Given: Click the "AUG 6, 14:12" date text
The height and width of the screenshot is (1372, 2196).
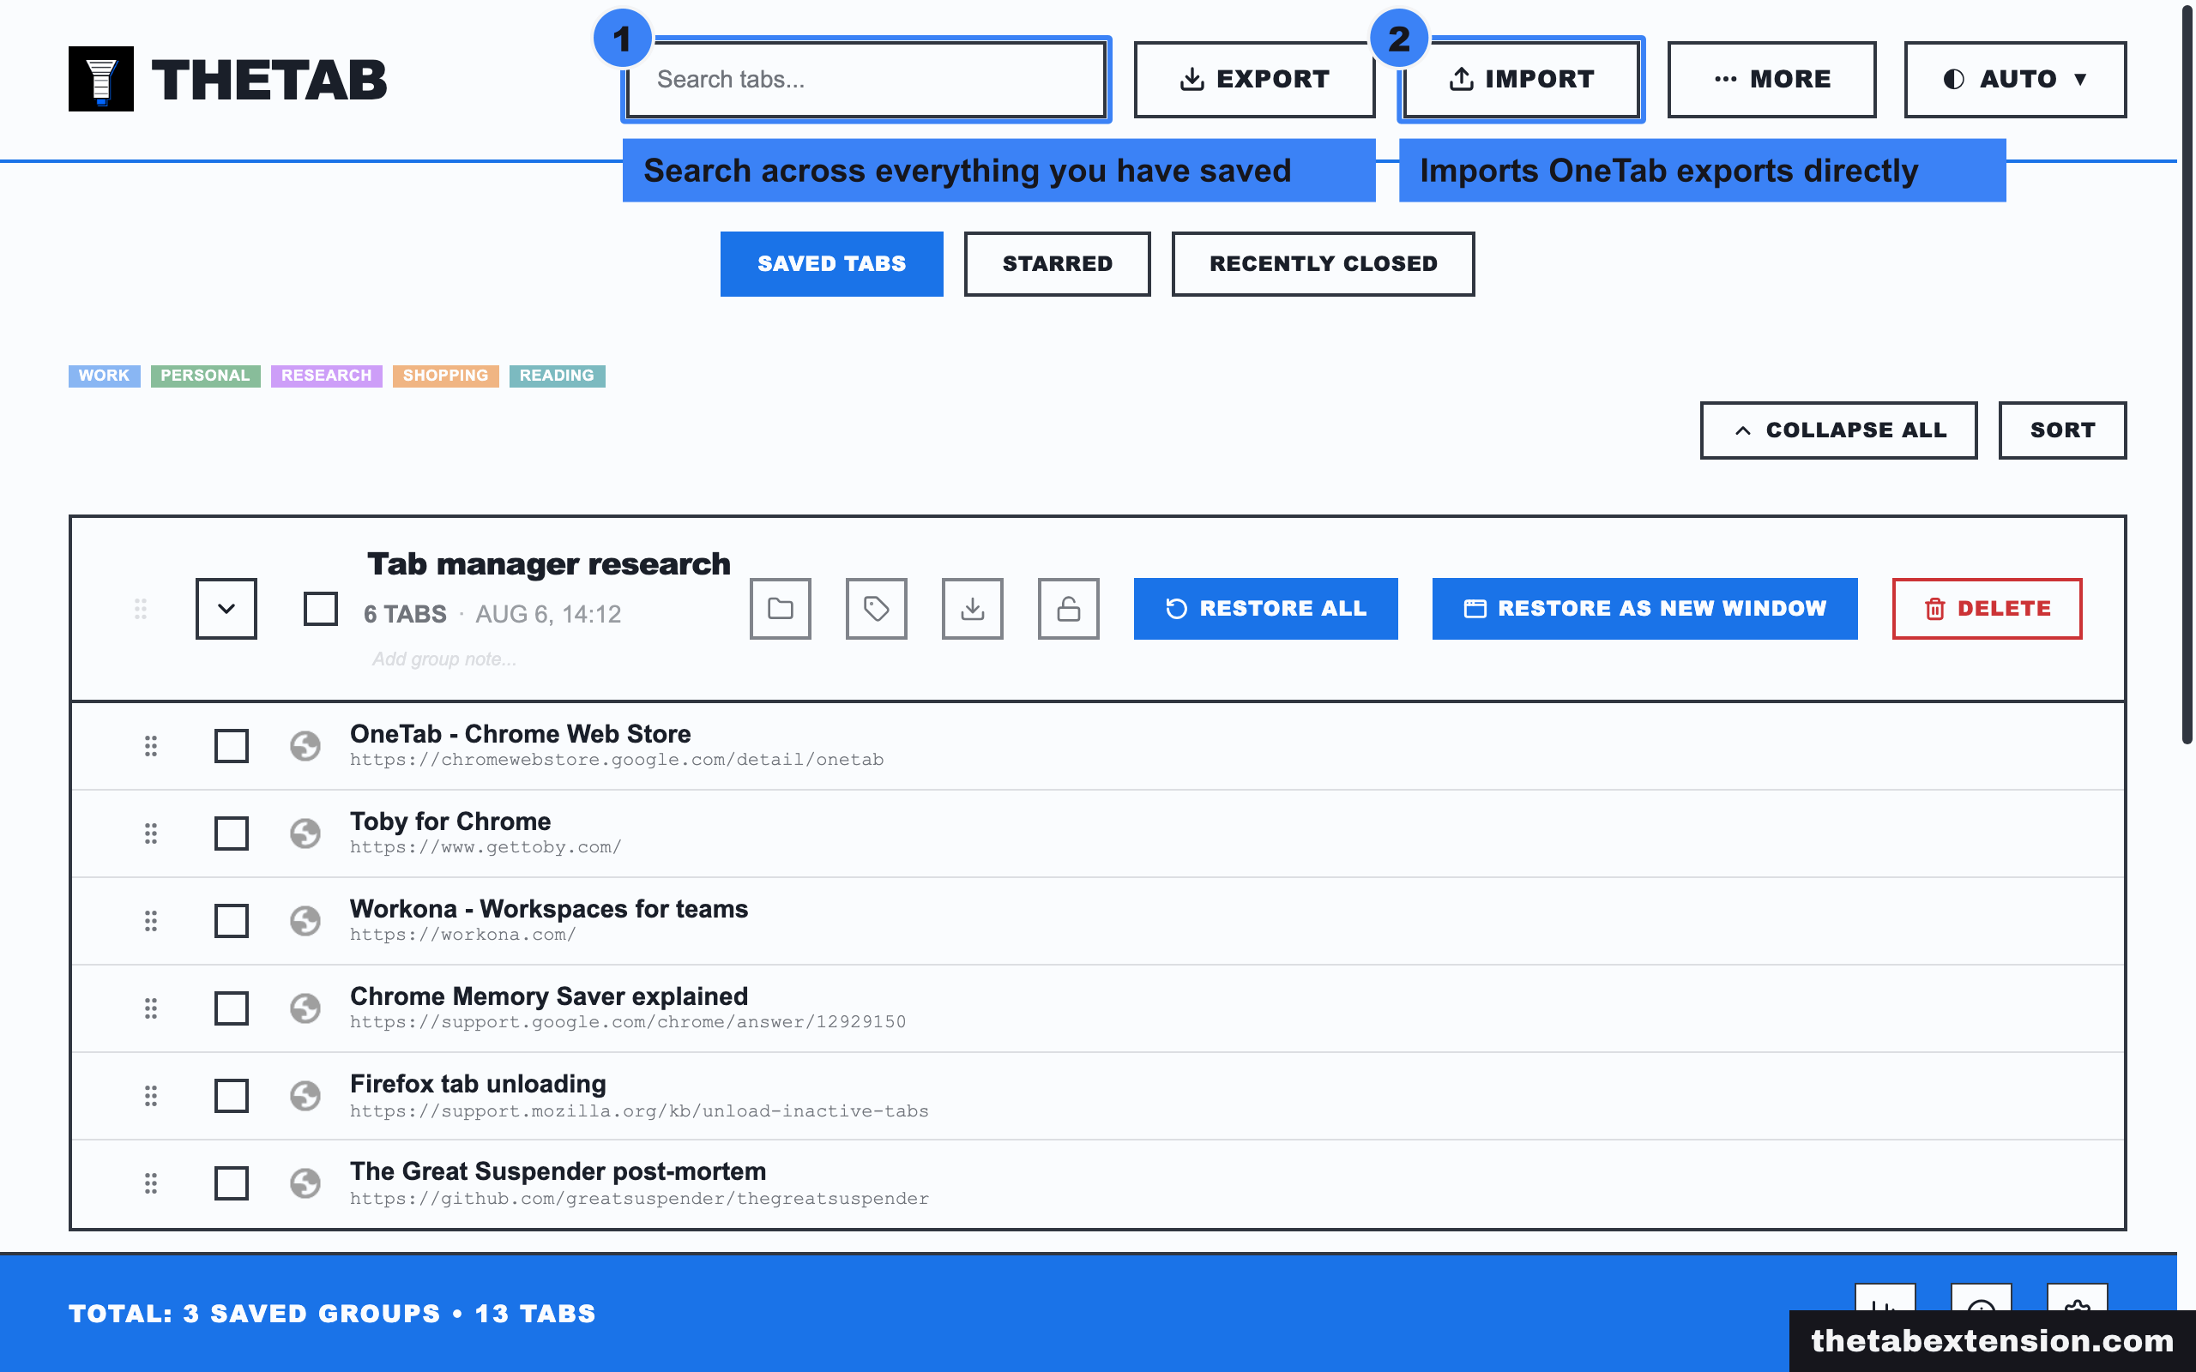Looking at the screenshot, I should pyautogui.click(x=548, y=614).
